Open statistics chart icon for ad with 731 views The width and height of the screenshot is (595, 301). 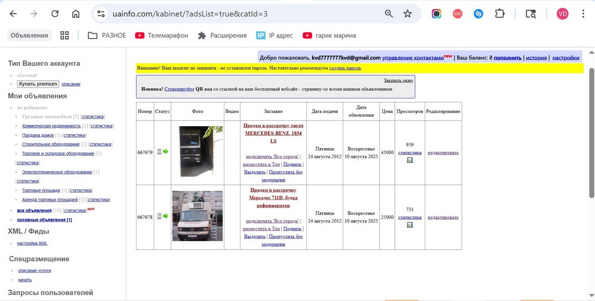410,225
